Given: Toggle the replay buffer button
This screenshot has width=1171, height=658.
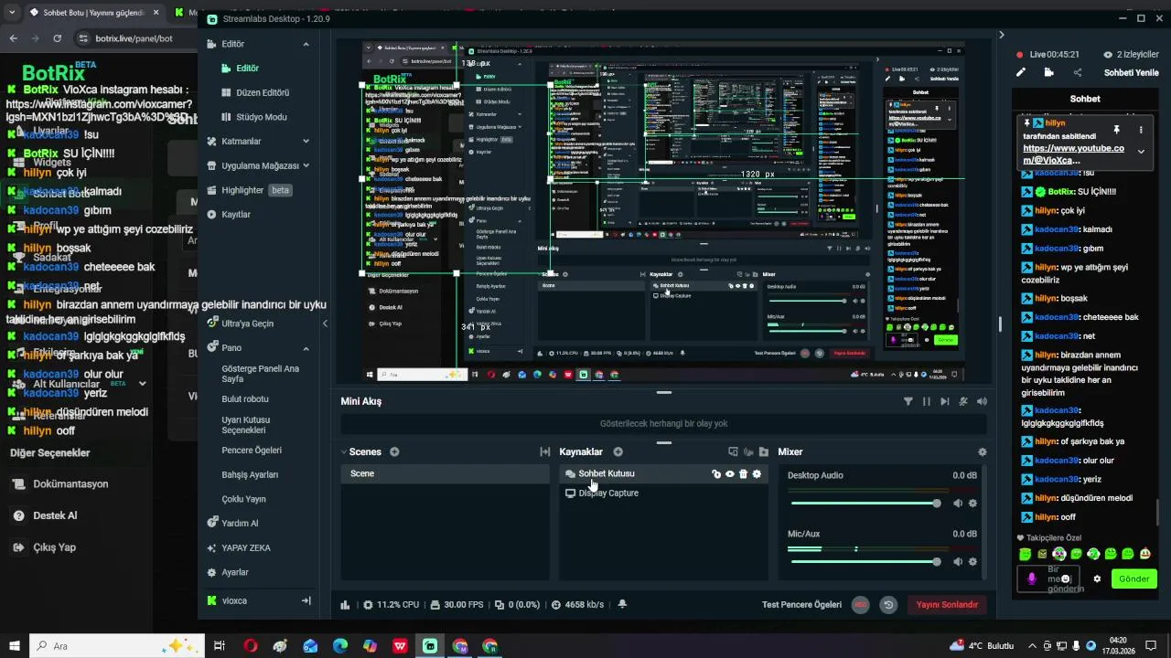Looking at the screenshot, I should [x=887, y=604].
